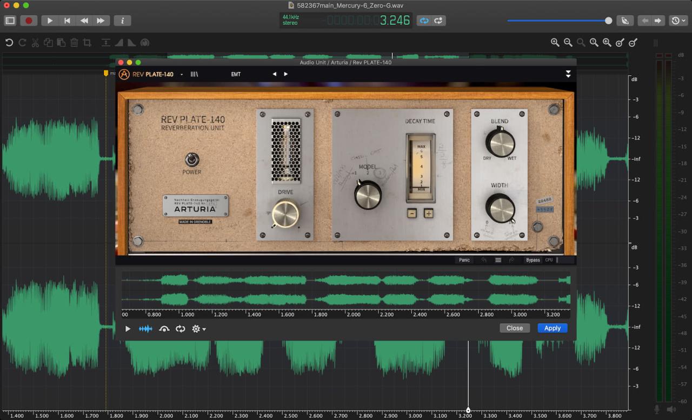Copy the selected audio

coord(48,43)
